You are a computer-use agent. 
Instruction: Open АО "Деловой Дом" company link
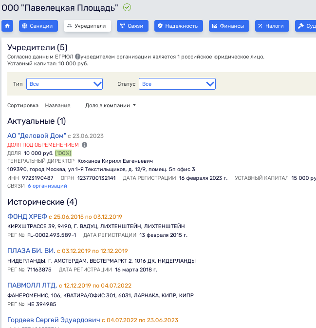point(37,135)
